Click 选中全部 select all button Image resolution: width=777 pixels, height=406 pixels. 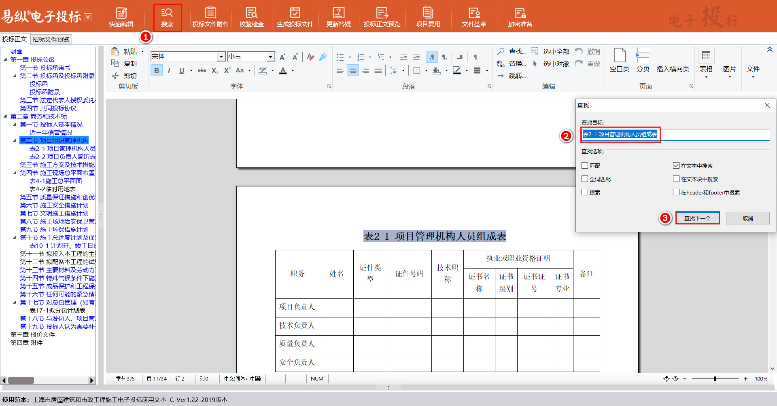[550, 51]
